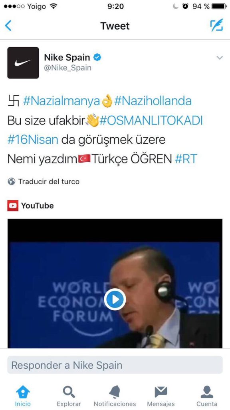The width and height of the screenshot is (230, 410).
Task: Open the #16Nisan hashtag
Action: point(33,140)
